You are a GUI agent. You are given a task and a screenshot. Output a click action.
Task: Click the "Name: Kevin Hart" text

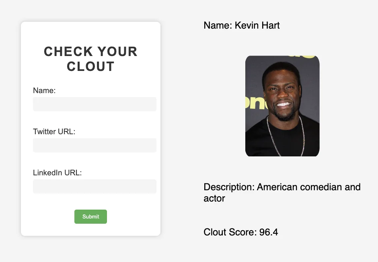pos(242,25)
